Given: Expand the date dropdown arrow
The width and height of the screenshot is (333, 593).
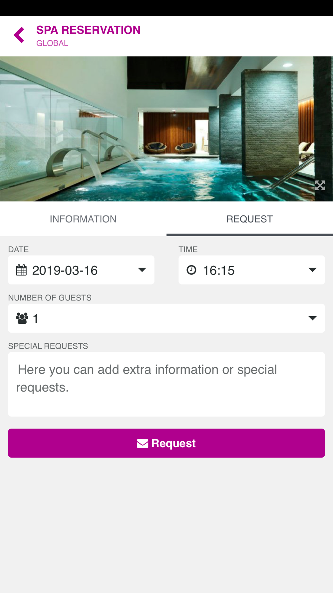Looking at the screenshot, I should point(142,270).
